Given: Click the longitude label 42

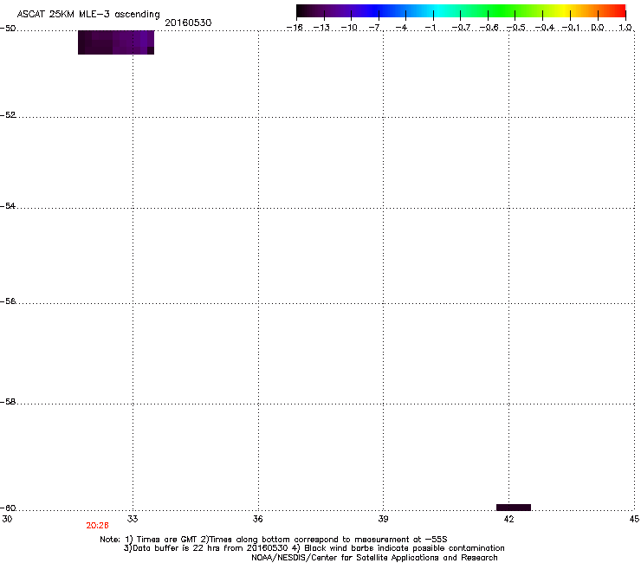Looking at the screenshot, I should [508, 519].
